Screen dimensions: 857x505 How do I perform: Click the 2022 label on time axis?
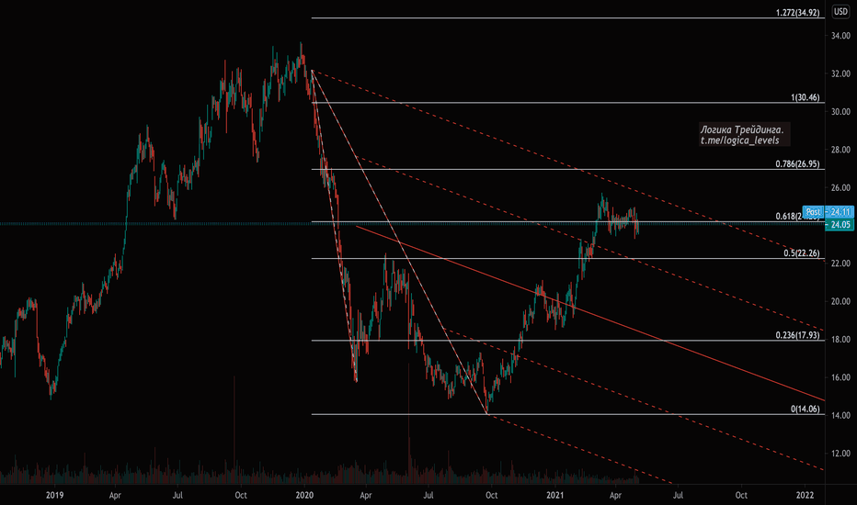click(806, 495)
